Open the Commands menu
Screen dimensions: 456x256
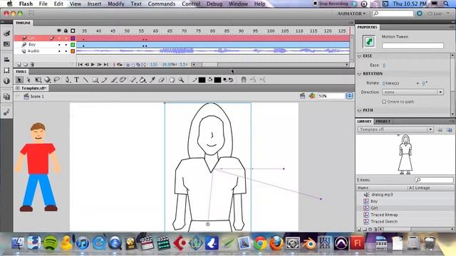pyautogui.click(x=162, y=4)
